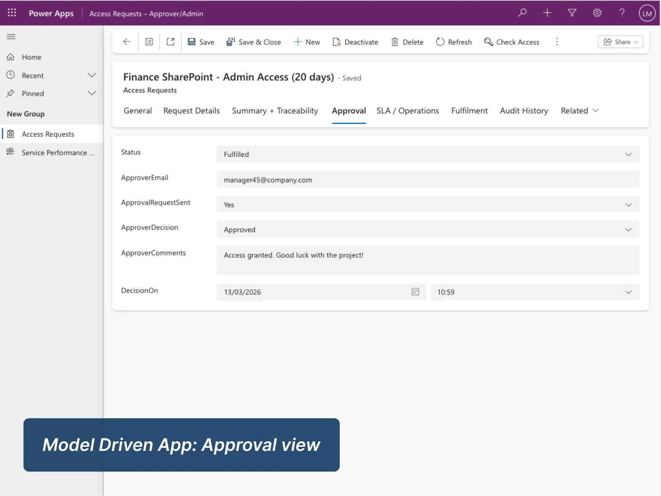Image resolution: width=661 pixels, height=496 pixels.
Task: Click the Delete trash icon
Action: (x=395, y=41)
